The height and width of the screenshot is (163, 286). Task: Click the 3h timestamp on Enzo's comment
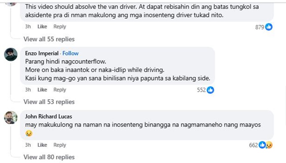(28, 90)
